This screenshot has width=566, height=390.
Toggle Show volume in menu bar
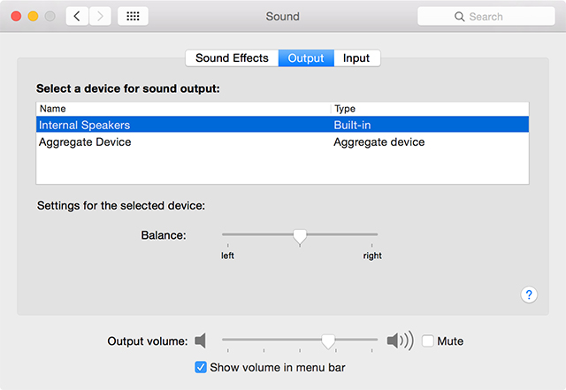[200, 367]
